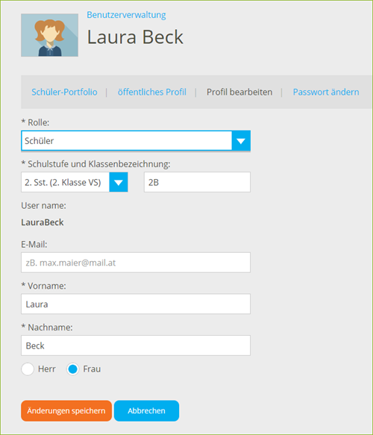Focus the E-Mail input field
The width and height of the screenshot is (373, 435).
[136, 263]
